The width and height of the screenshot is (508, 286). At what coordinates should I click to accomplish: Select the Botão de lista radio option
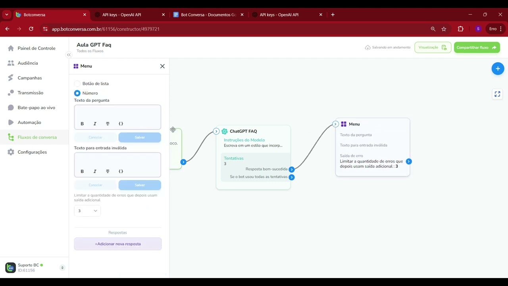[x=77, y=84]
